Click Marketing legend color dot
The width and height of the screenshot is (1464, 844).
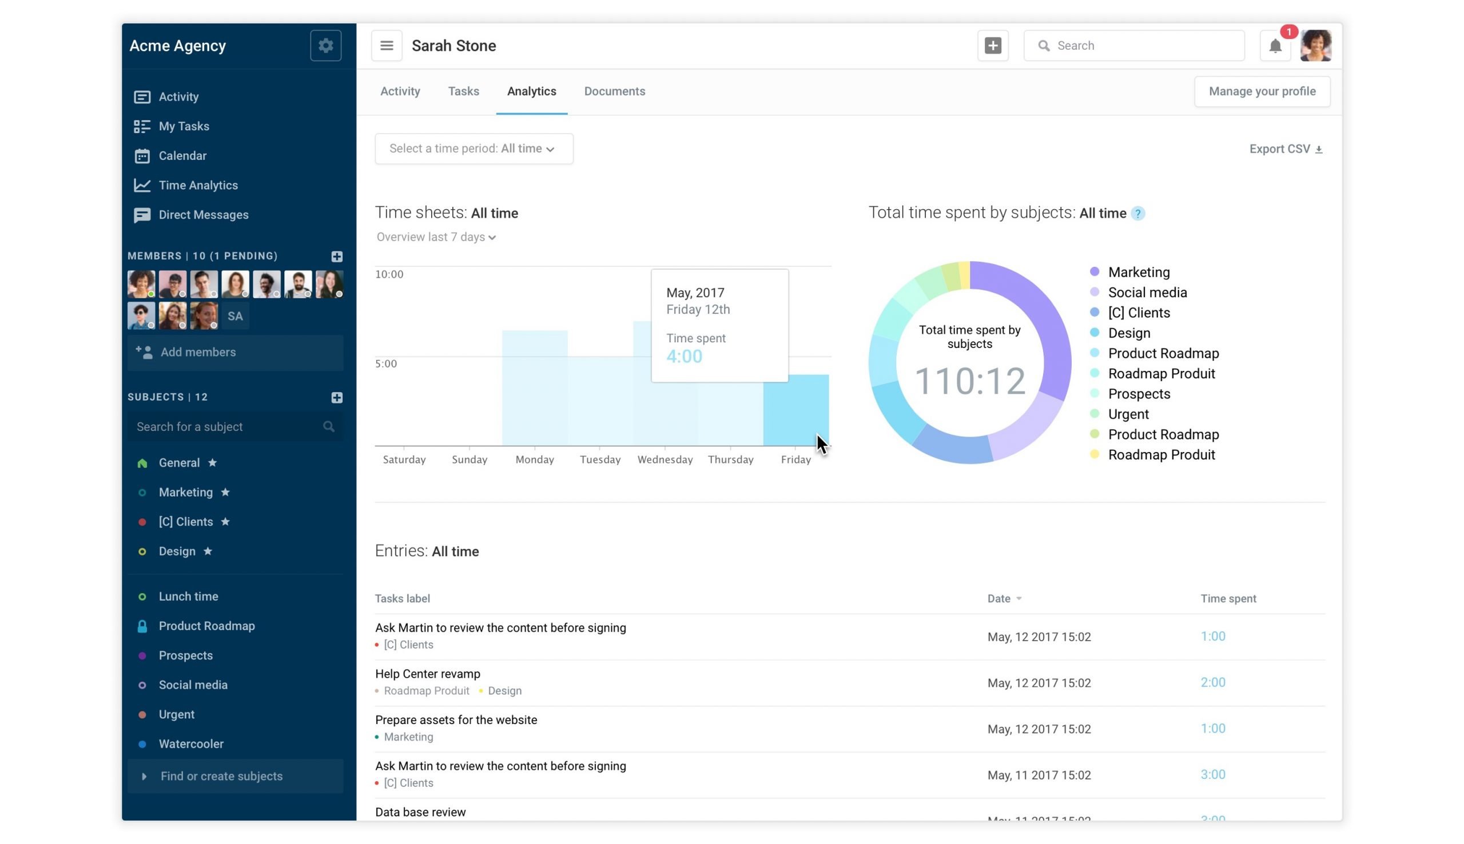coord(1095,272)
